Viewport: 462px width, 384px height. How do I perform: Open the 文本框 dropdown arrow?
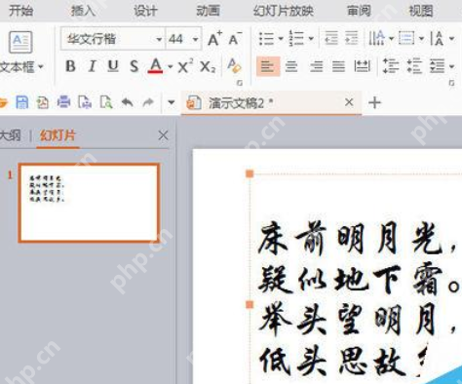[x=41, y=67]
